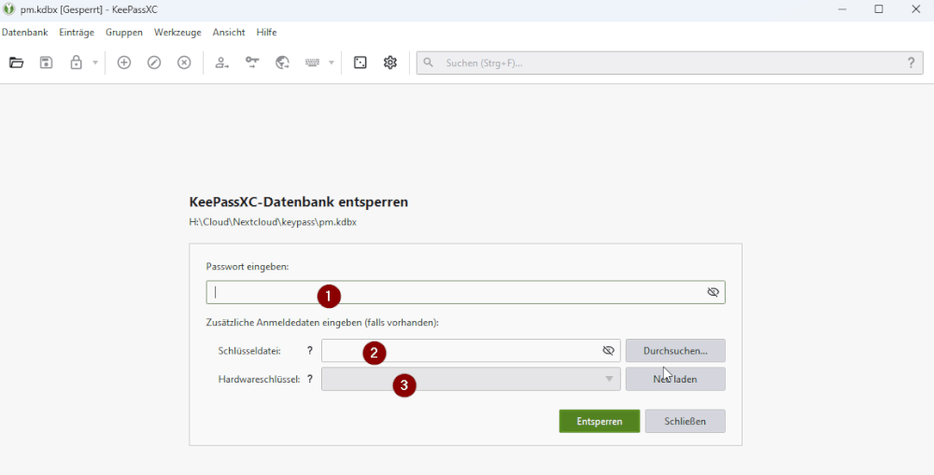Close the KeePassXC window
Screen dimensions: 934x475
(916, 9)
